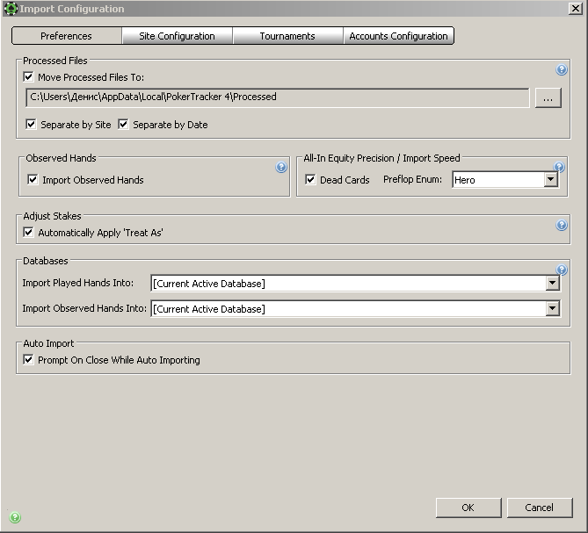Open help for Databases section

pos(561,270)
